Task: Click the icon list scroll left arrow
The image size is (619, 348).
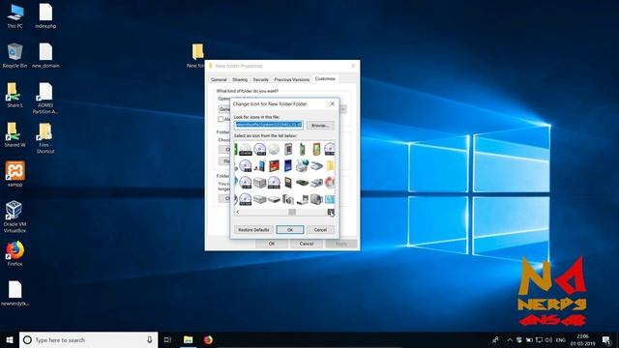Action: click(x=238, y=213)
